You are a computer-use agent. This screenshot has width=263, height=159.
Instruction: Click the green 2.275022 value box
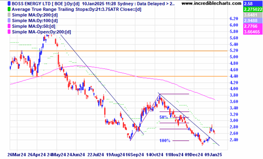(x=253, y=9)
